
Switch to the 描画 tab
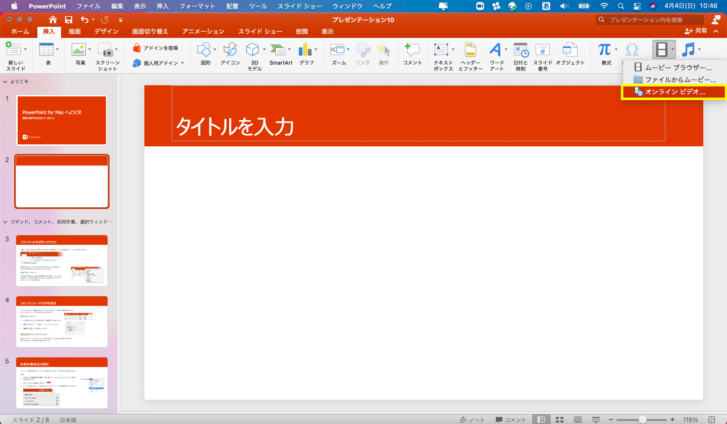(x=74, y=31)
